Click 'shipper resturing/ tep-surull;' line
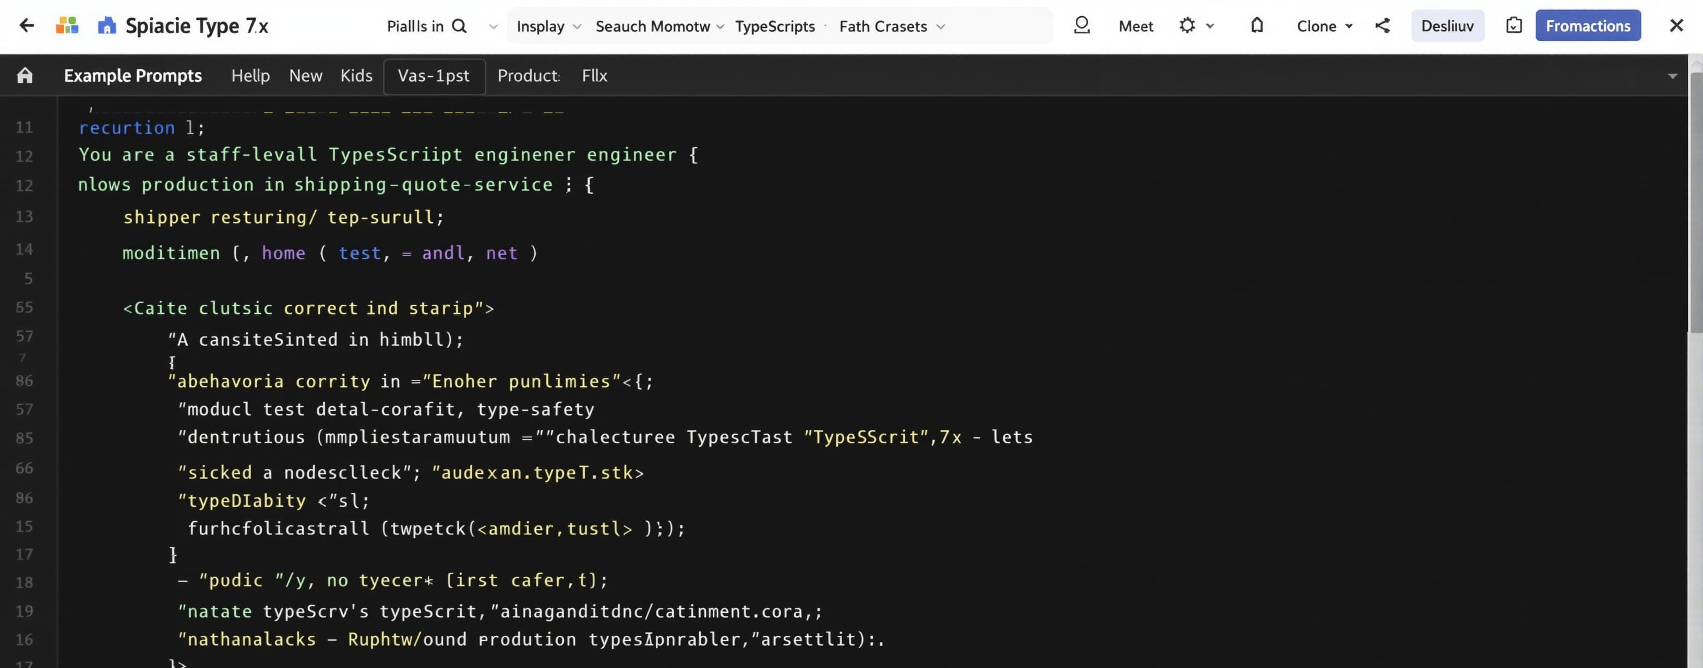 click(x=284, y=217)
